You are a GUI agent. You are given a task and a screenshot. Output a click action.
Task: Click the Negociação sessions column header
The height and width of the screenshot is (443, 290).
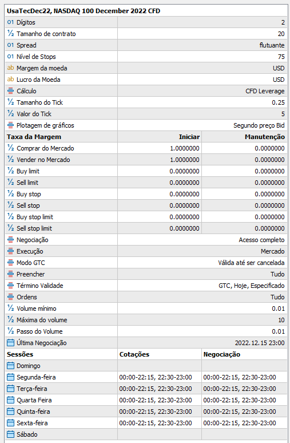(x=222, y=354)
